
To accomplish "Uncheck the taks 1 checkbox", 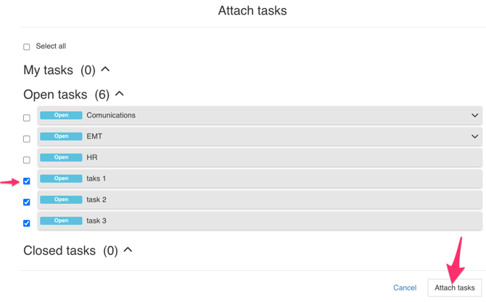I will point(27,181).
